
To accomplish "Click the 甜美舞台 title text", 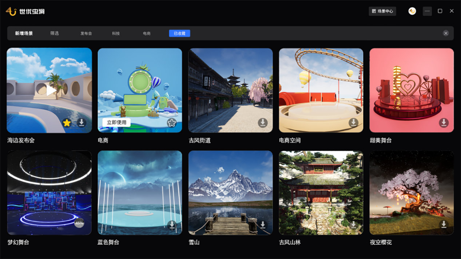I will pos(381,140).
